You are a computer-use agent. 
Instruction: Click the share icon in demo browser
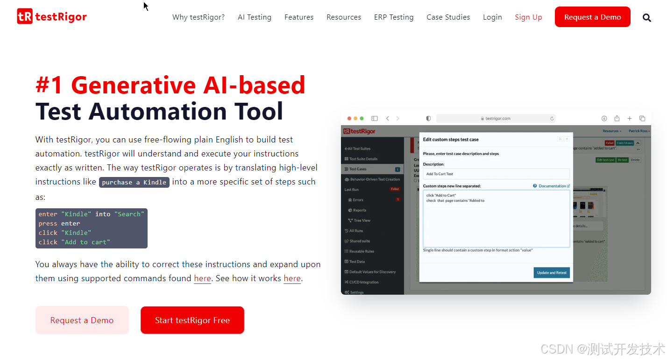tap(617, 118)
